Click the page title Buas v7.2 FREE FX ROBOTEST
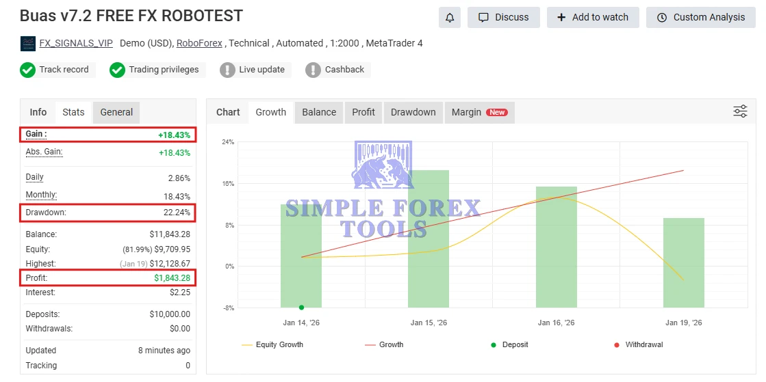Viewport: 766px width, 382px height. coord(131,16)
